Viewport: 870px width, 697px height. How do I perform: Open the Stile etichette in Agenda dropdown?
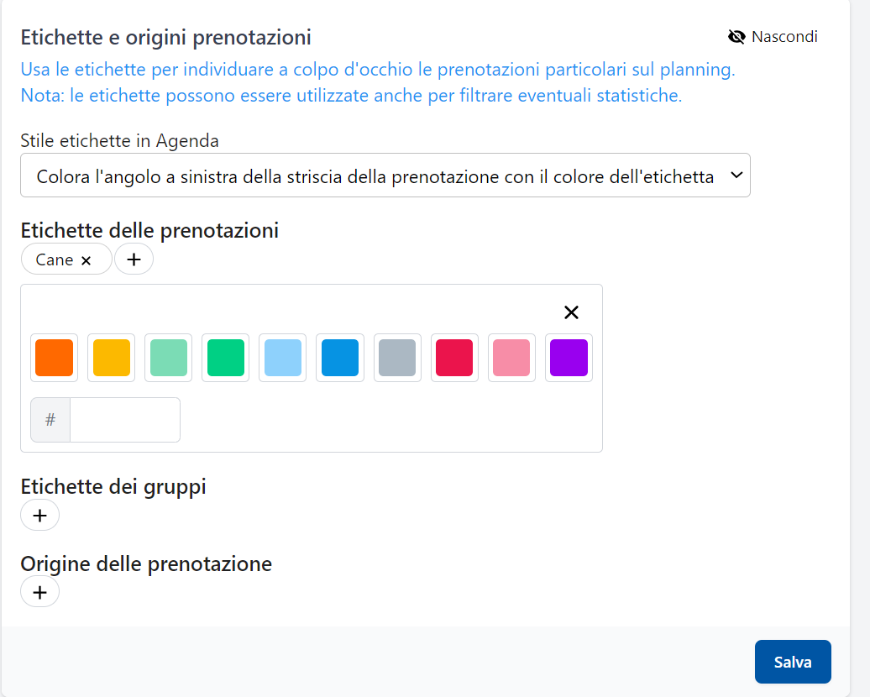(385, 176)
